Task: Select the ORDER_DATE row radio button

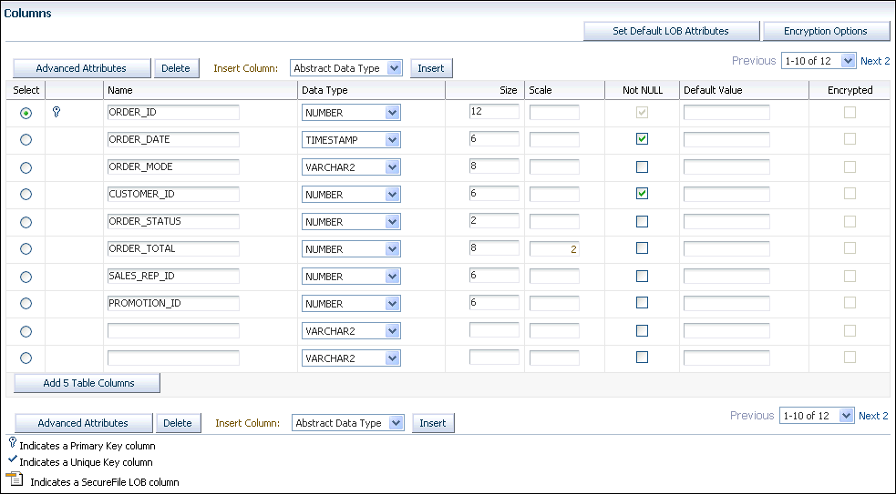Action: coord(26,140)
